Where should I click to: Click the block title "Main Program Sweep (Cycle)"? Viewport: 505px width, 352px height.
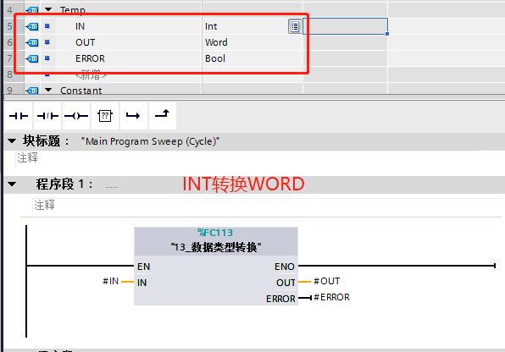click(151, 141)
